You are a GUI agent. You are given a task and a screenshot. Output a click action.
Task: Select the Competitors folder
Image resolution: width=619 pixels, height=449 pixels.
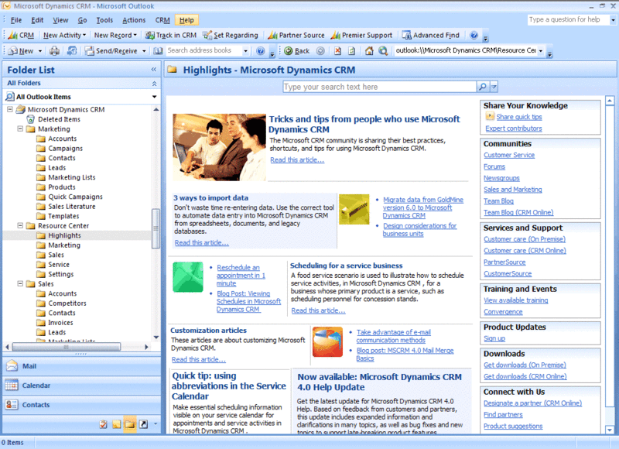click(x=67, y=303)
